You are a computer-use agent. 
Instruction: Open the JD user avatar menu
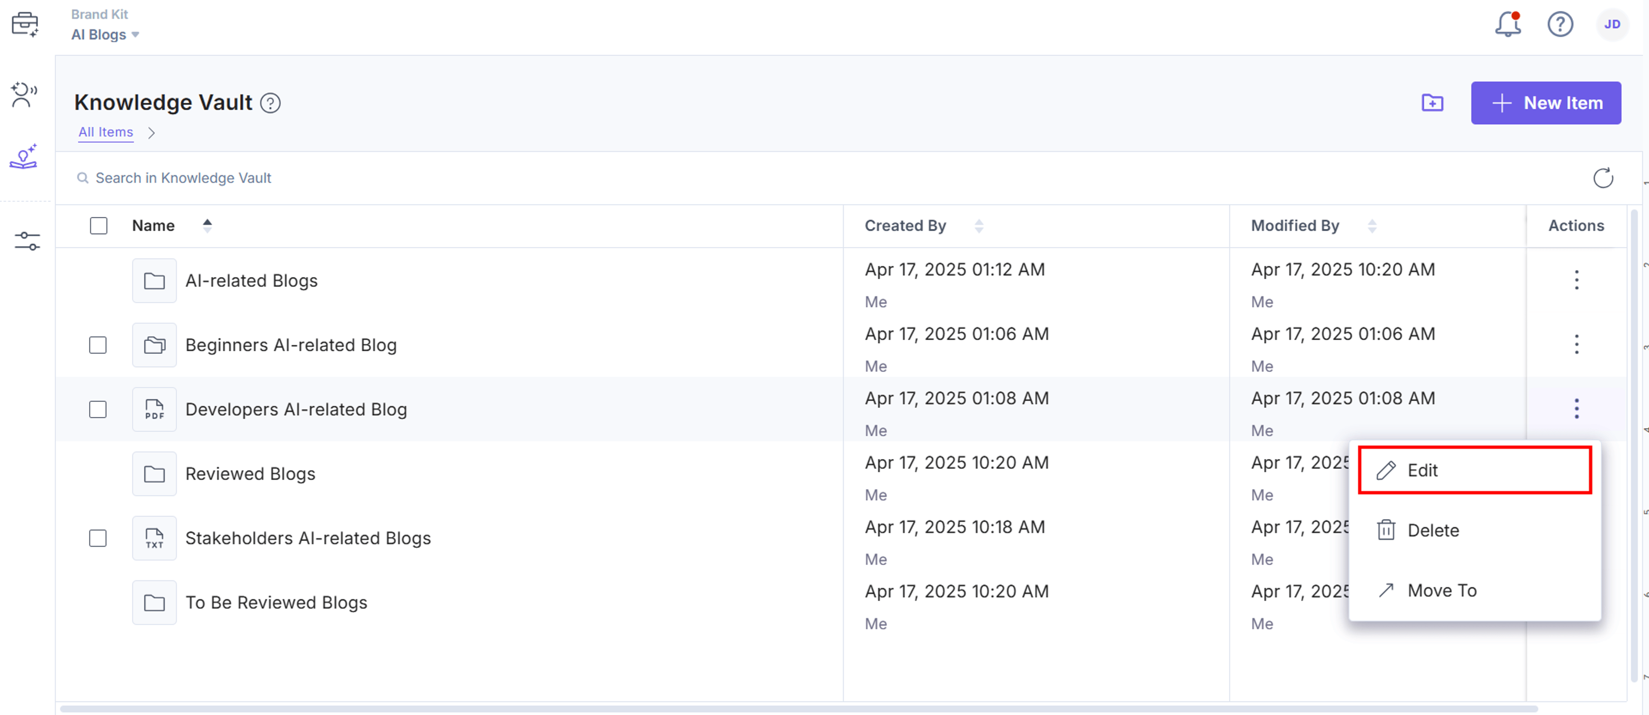coord(1612,24)
